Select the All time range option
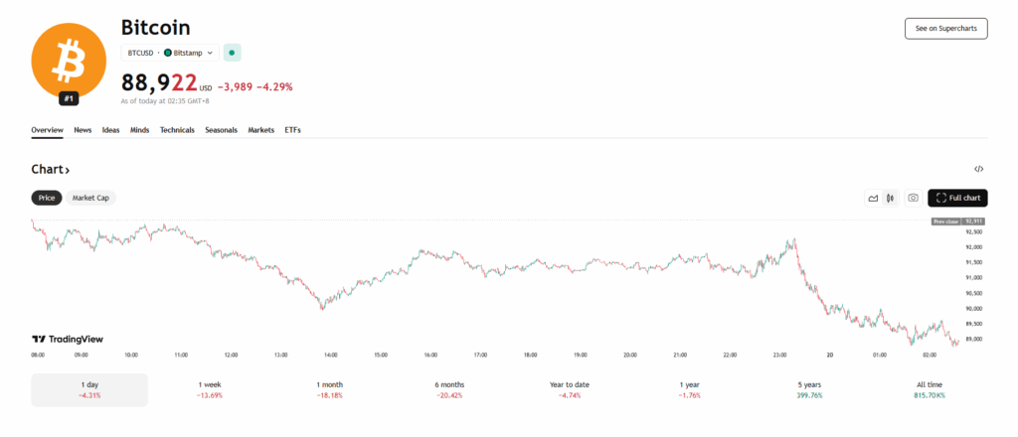This screenshot has width=1018, height=437. point(930,389)
